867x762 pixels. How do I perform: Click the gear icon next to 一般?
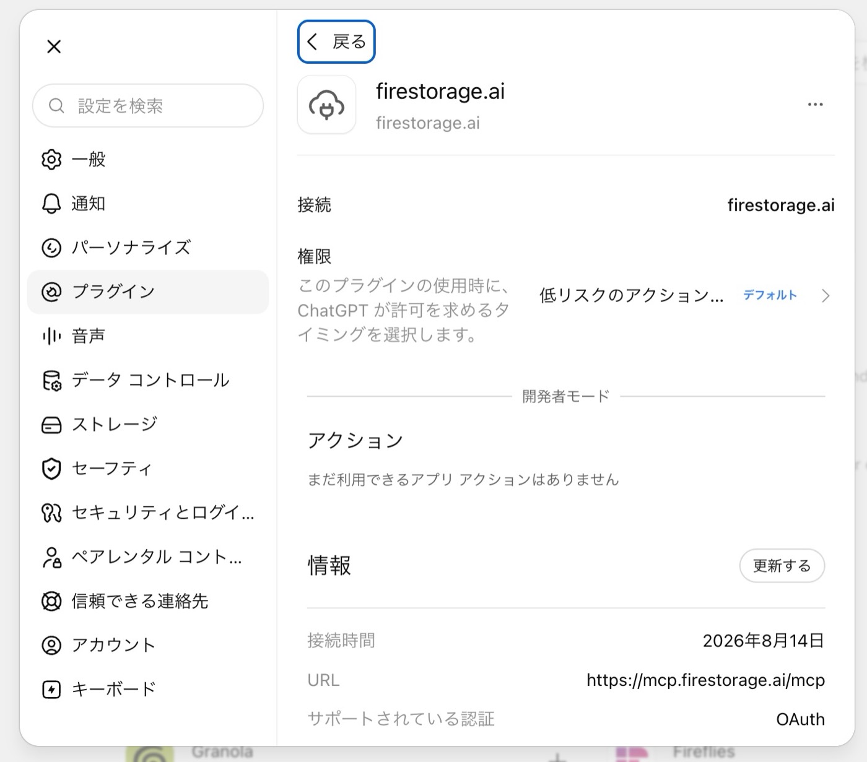coord(51,159)
